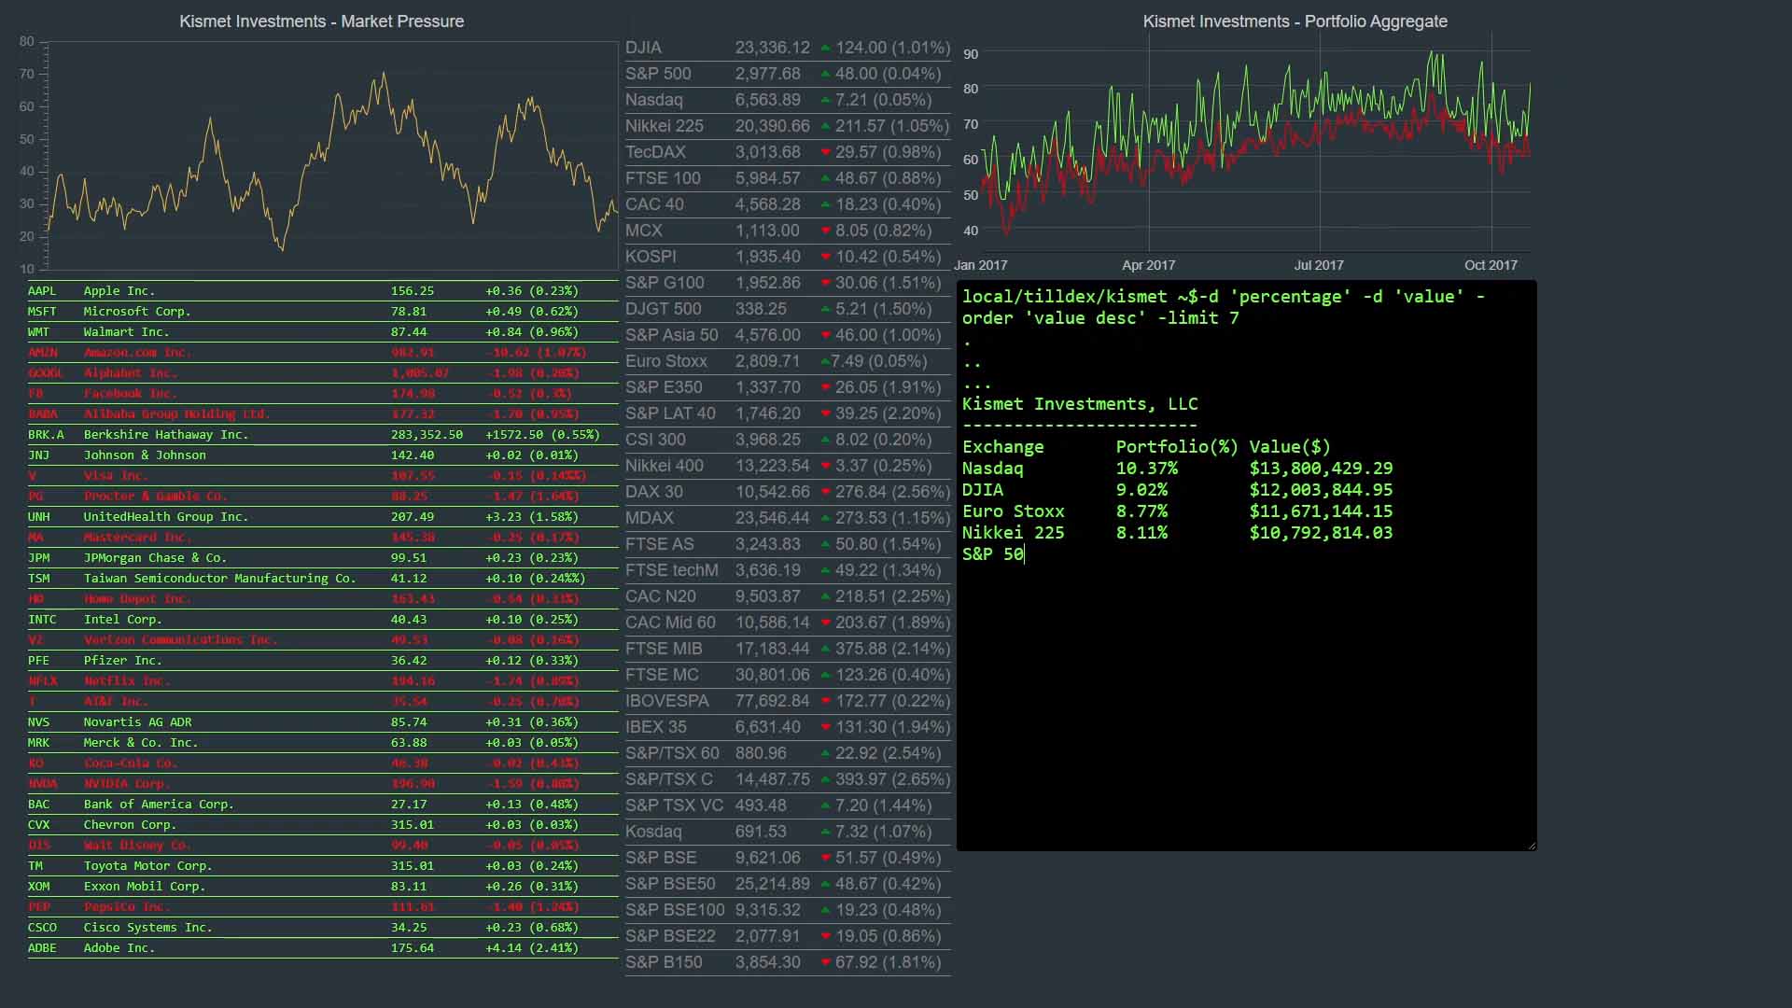The image size is (1792, 1008).
Task: Click the green up arrow in Nikkei 225 row
Action: click(826, 126)
